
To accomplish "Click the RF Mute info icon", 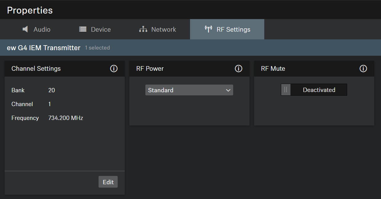I will point(363,69).
